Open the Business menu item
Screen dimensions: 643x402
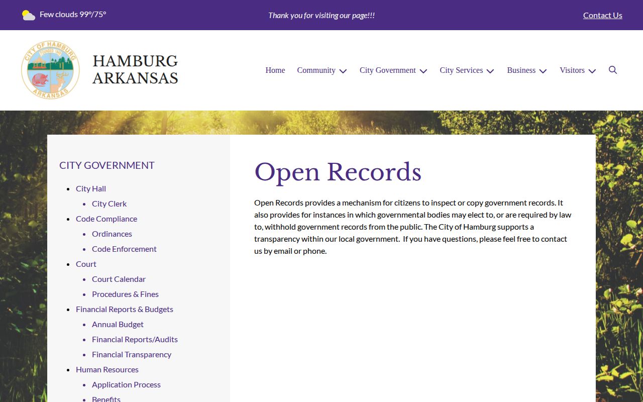521,70
